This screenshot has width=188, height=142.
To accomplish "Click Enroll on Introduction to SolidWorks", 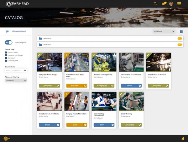I will [50, 125].
